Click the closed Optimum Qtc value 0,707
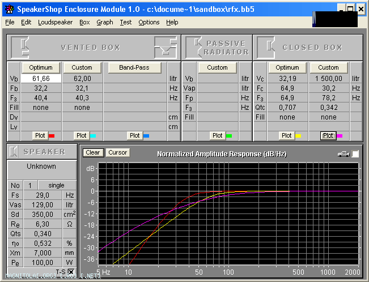Viewport: 369px width, 282px height. tap(287, 108)
